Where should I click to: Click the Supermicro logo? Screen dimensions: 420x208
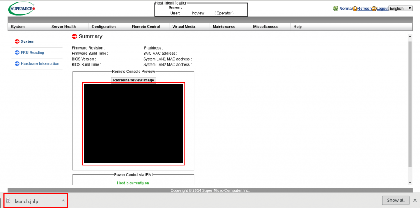[x=22, y=9]
